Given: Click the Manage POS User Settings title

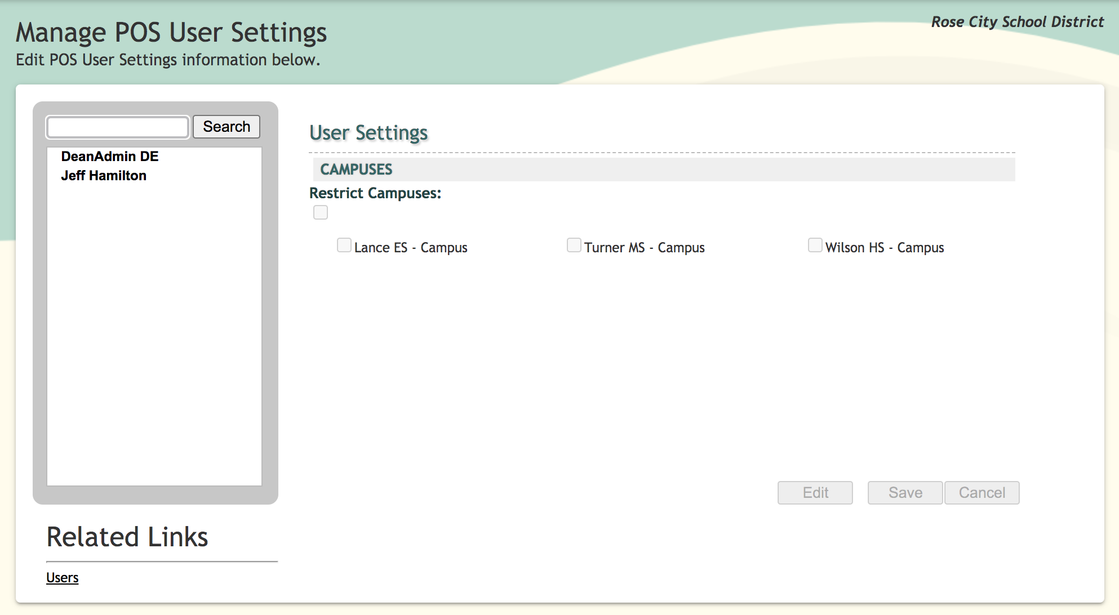Looking at the screenshot, I should tap(171, 32).
